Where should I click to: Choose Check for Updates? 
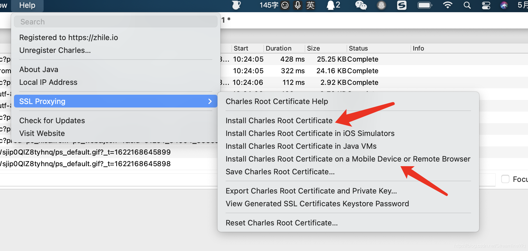[52, 121]
